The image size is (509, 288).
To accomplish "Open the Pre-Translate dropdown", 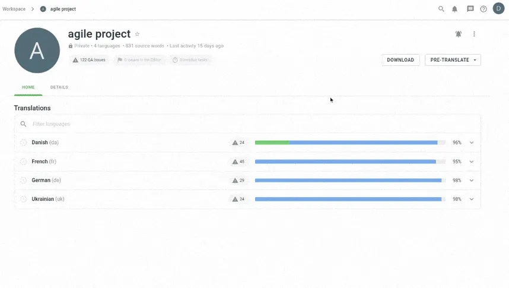I will [453, 60].
